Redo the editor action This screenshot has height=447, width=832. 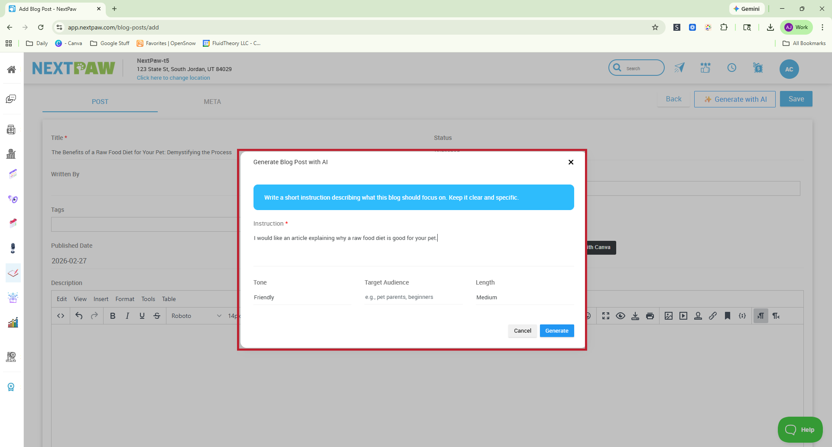(94, 316)
